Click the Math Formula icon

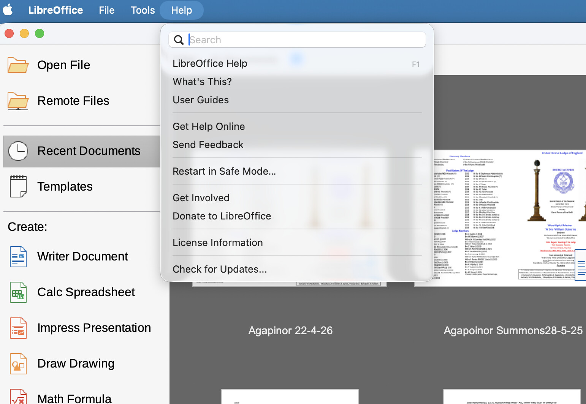(18, 397)
